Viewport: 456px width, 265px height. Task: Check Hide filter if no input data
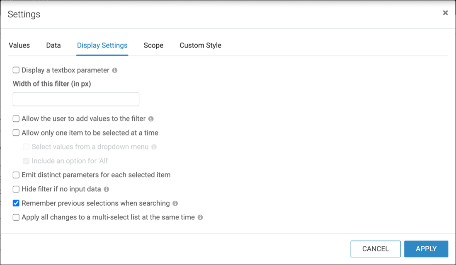16,189
